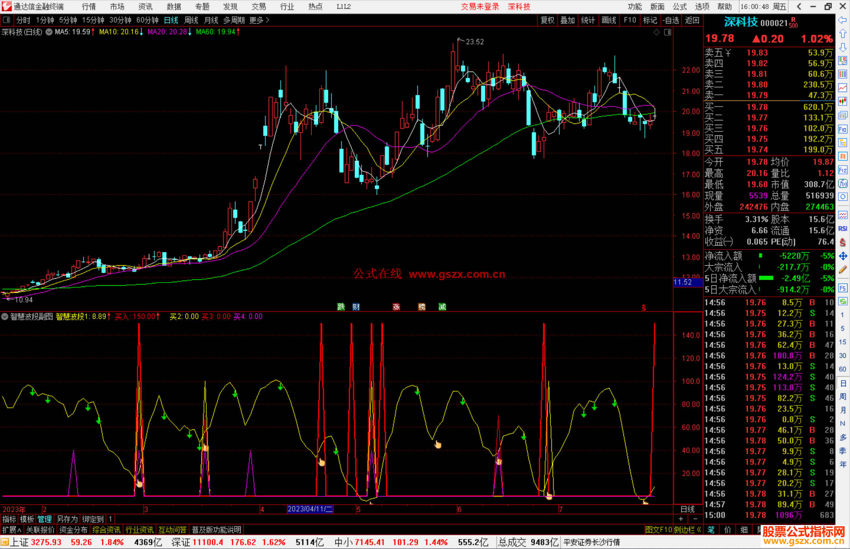Expand the 更多 periods dropdown
This screenshot has height=549, width=850.
[259, 20]
